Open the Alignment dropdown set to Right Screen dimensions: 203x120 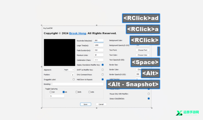pyautogui.click(x=69, y=70)
